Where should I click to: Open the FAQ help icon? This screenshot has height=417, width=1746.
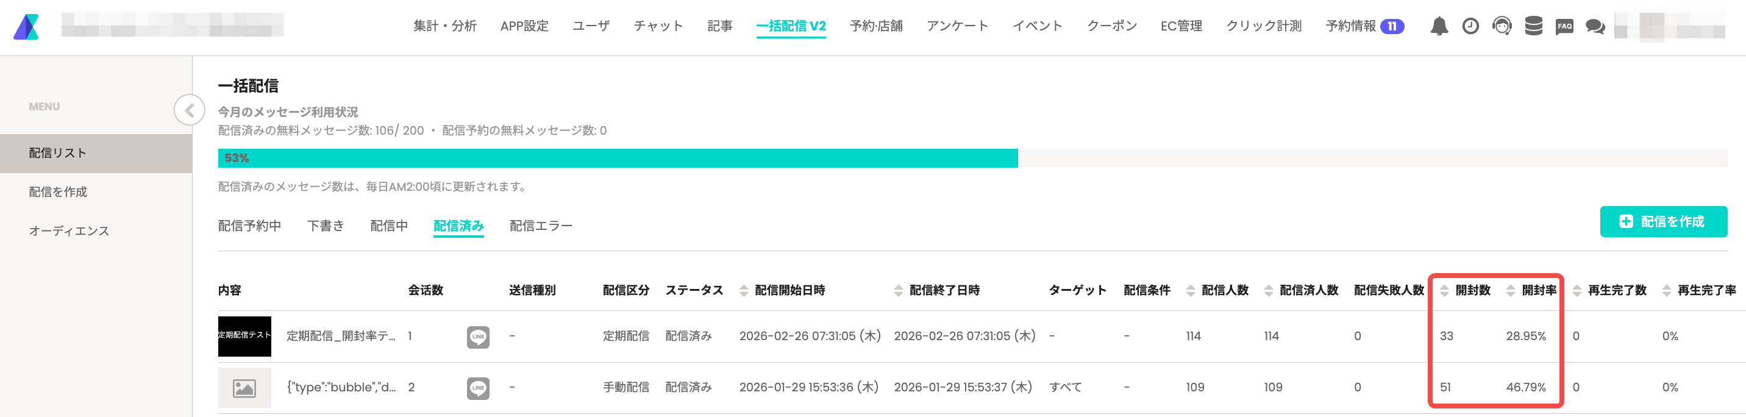click(1564, 26)
